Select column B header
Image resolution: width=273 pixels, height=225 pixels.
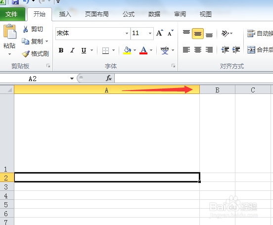217,90
